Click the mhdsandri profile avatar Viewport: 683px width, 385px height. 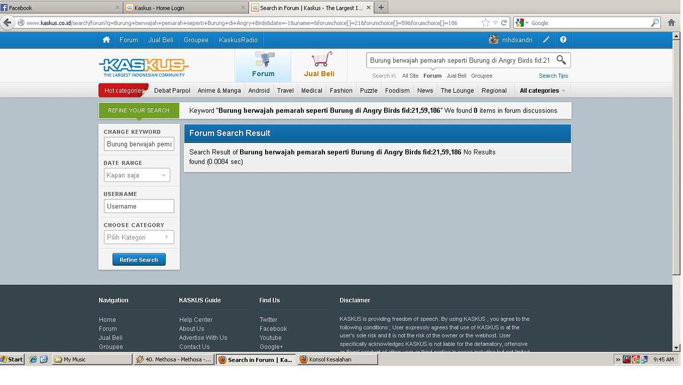click(494, 40)
